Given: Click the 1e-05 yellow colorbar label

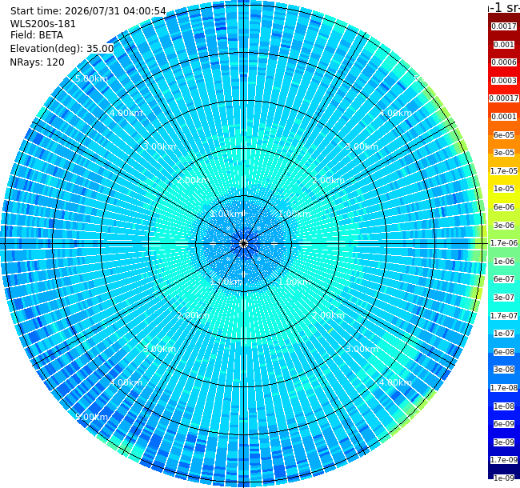Looking at the screenshot, I should pyautogui.click(x=504, y=189).
